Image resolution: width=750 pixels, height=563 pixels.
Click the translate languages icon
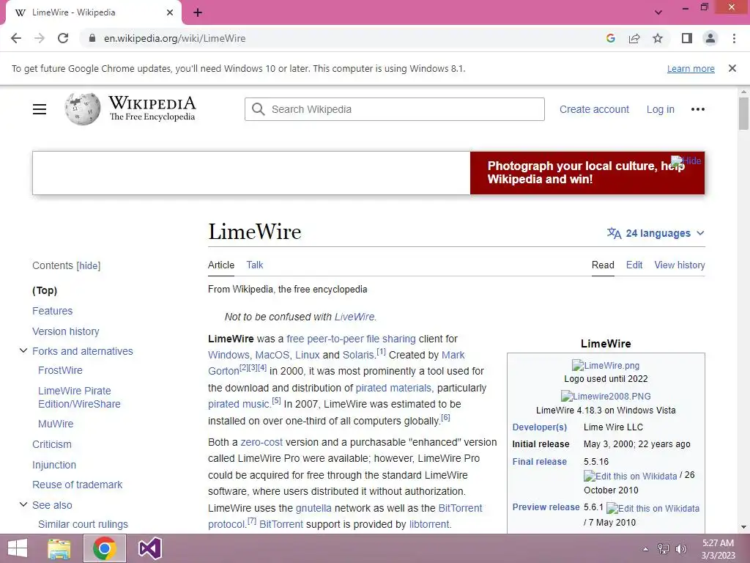pyautogui.click(x=614, y=233)
